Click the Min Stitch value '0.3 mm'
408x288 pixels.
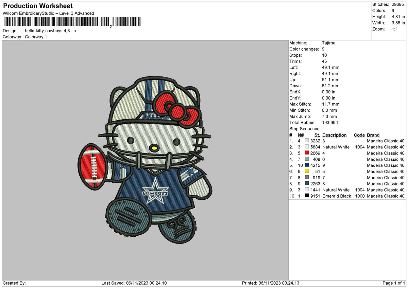(x=329, y=110)
